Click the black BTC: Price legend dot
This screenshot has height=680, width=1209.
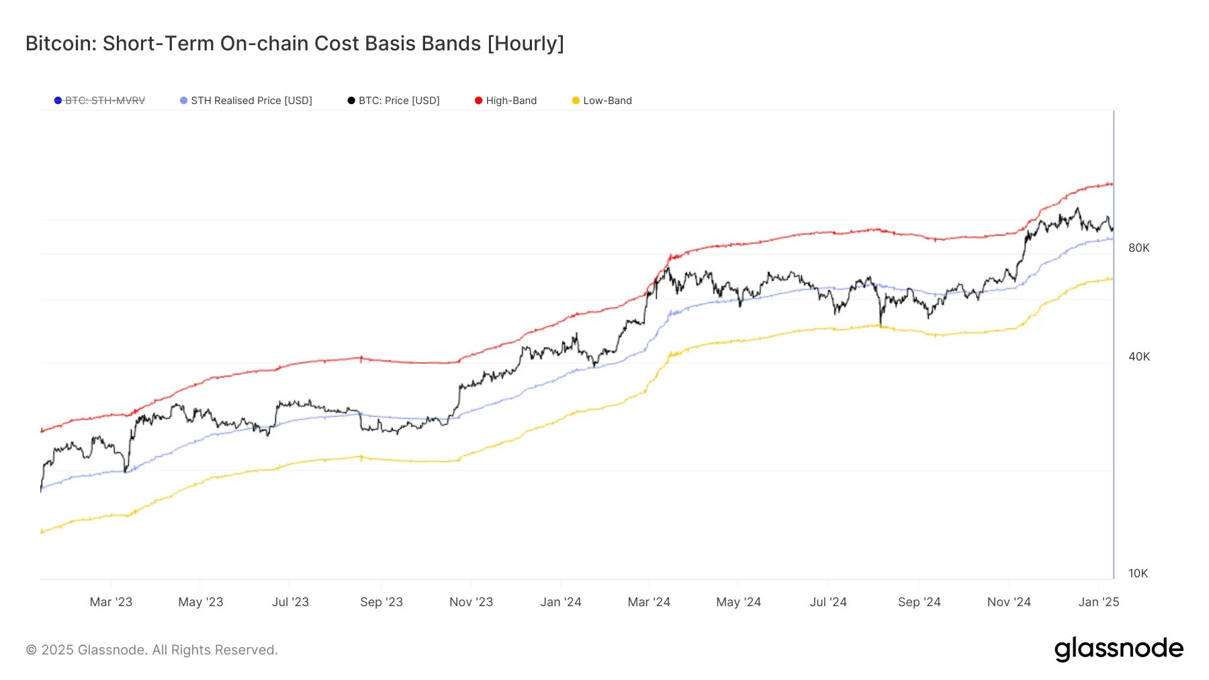point(351,101)
